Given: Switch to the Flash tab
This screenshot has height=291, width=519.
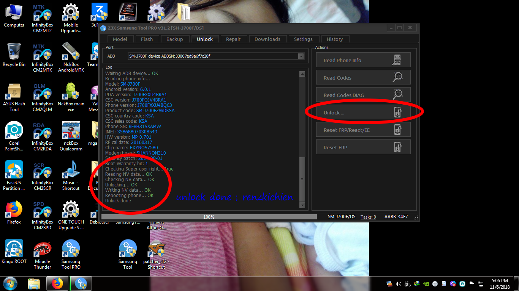Looking at the screenshot, I should (x=147, y=39).
